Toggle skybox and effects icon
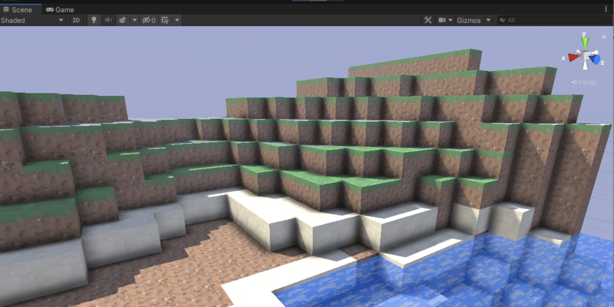The width and height of the screenshot is (614, 307). tap(122, 20)
